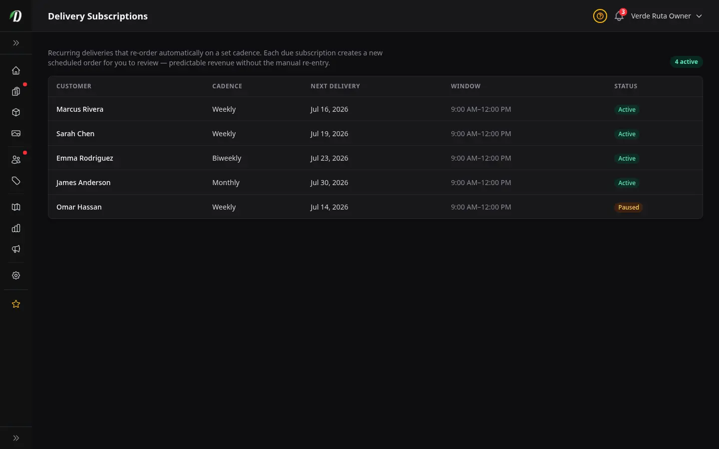Click the Active status badge for Sarah Chen
Image resolution: width=719 pixels, height=449 pixels.
tap(627, 134)
